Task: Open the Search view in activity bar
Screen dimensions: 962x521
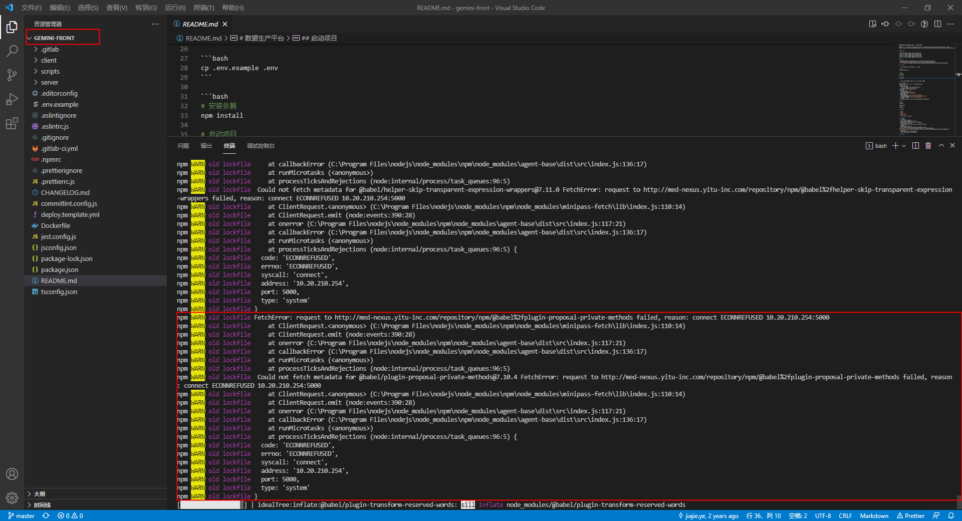Action: (x=12, y=51)
